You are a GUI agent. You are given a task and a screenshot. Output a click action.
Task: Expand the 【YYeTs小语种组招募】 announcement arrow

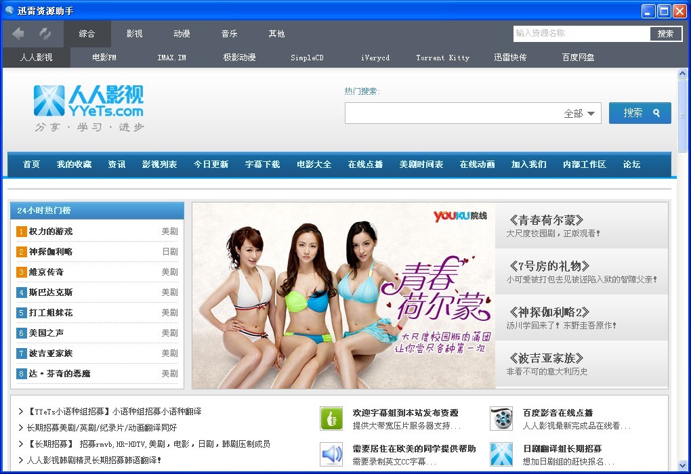(21, 412)
